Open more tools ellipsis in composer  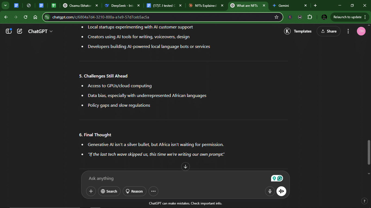153,191
